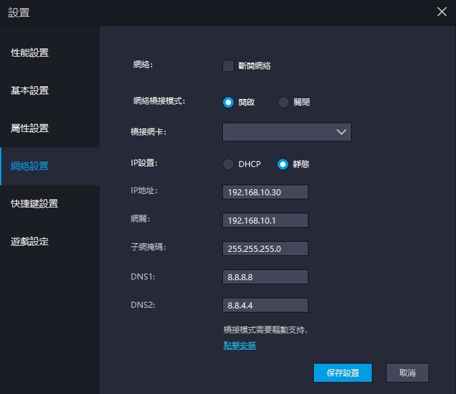This screenshot has width=456, height=394.
Task: Enable bridge mode with 開啟 radio
Action: 228,102
